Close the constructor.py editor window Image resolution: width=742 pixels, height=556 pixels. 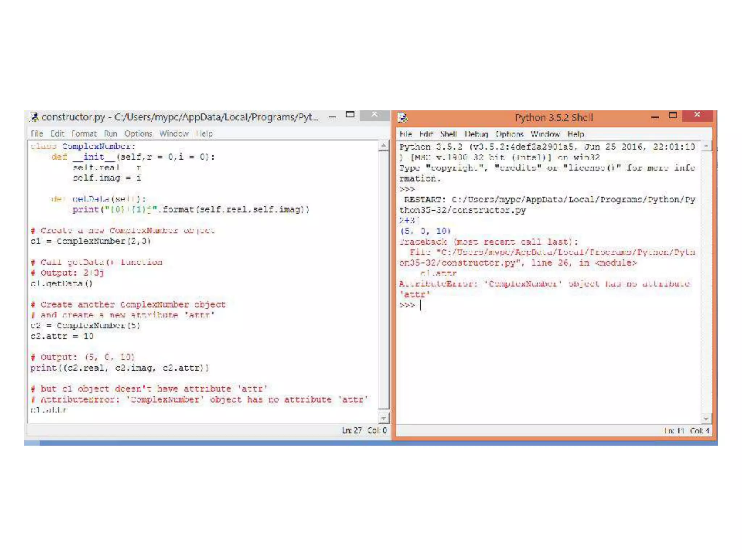point(375,115)
